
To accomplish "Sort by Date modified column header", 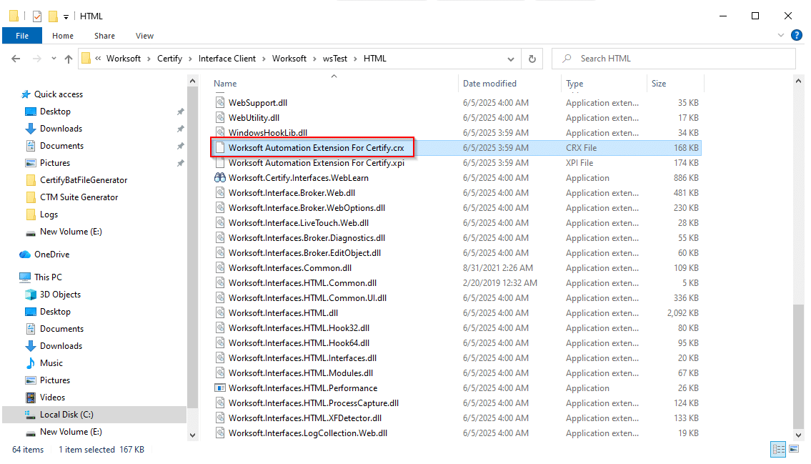I will point(489,83).
